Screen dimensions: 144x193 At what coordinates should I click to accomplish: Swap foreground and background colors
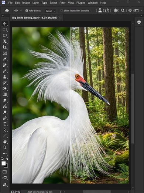click(x=7, y=159)
